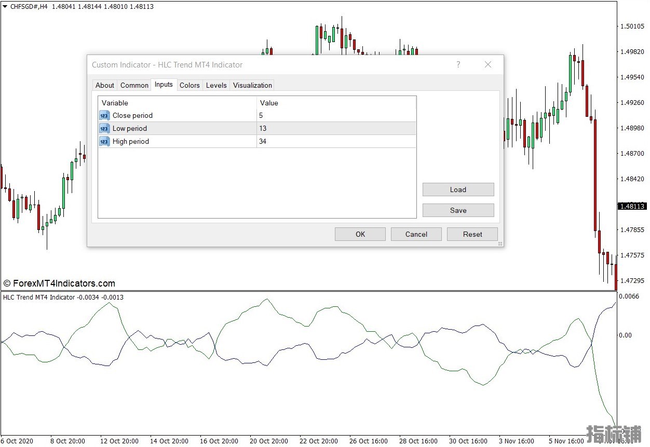Click the Close period variable icon
650x447 pixels.
pos(104,115)
